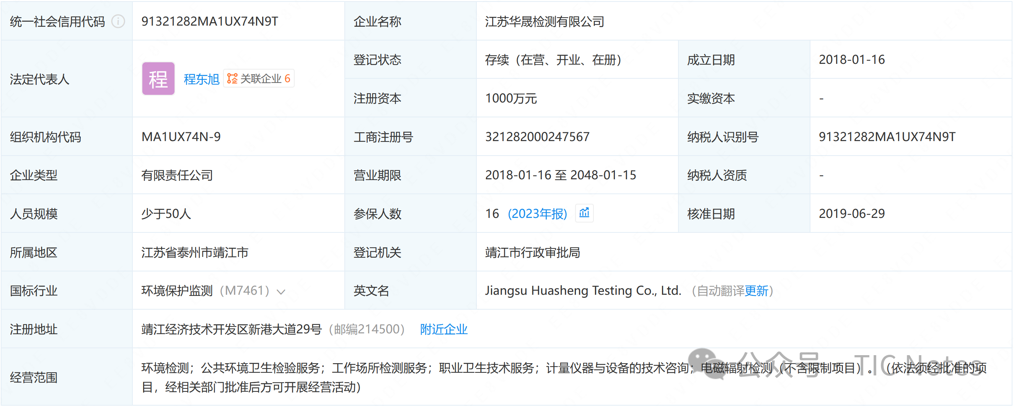Click 更新 link after 自动翻译

(756, 291)
